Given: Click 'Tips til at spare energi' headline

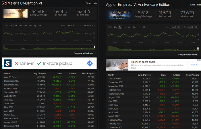Looking at the screenshot, I should [x=144, y=62].
